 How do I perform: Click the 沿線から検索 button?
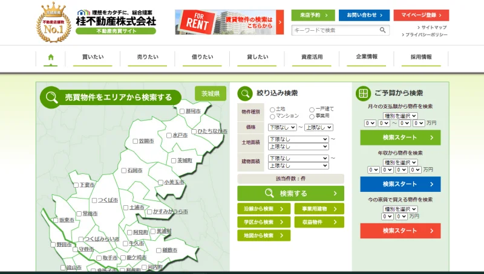(x=264, y=209)
